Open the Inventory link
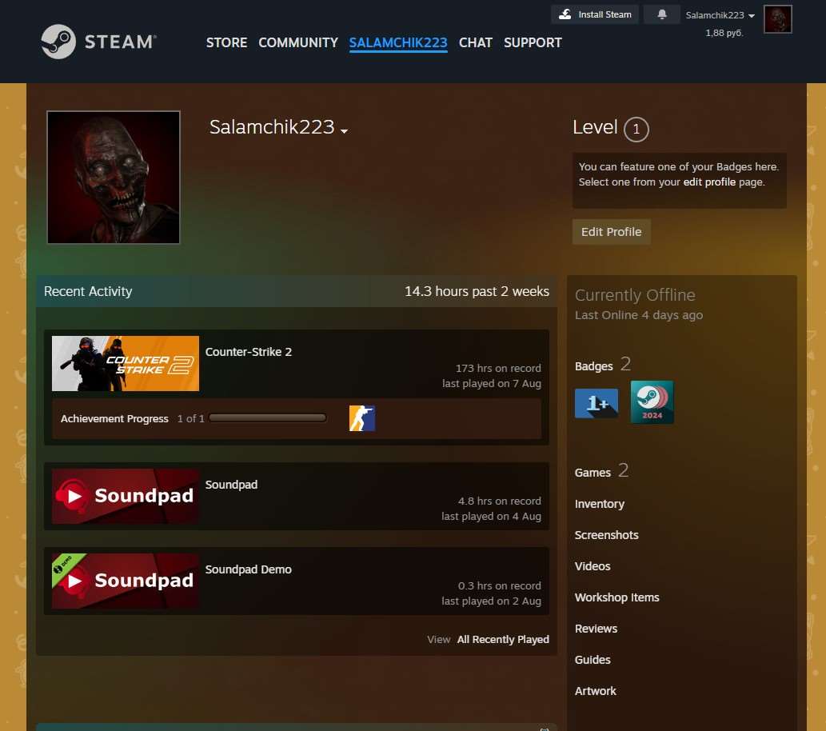This screenshot has height=731, width=826. click(600, 504)
